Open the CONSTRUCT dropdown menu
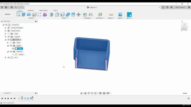The image size is (191, 107). (x=100, y=18)
